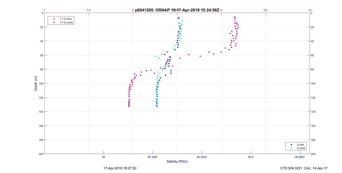
Task: Click the 'Depth (m)' axis label
Action: coord(36,83)
